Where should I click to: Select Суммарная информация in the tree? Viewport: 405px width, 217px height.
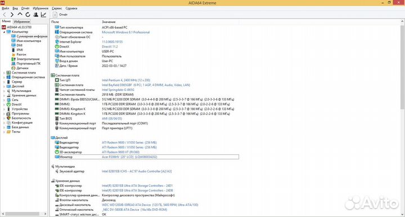tap(32, 36)
